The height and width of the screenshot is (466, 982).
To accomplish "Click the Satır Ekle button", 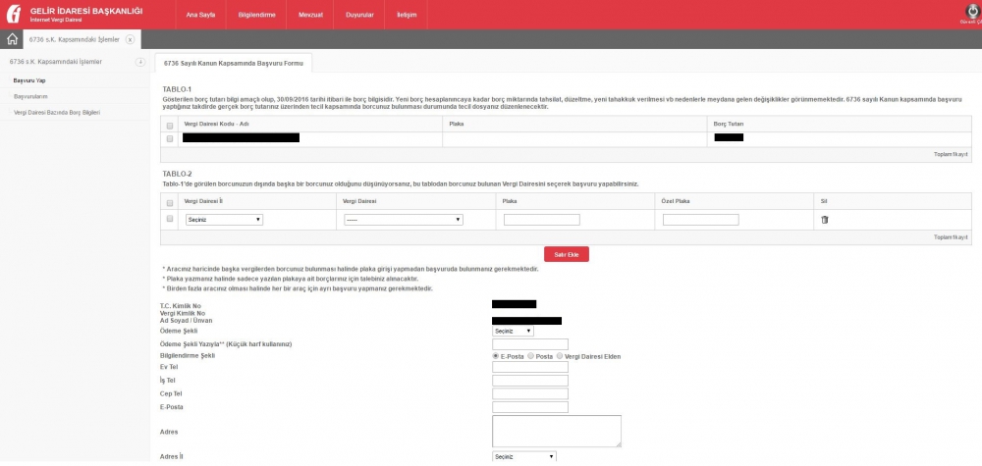I will pyautogui.click(x=567, y=254).
